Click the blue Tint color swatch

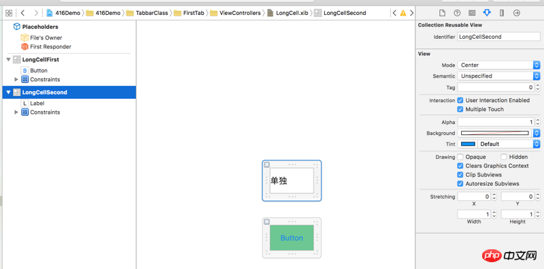467,144
